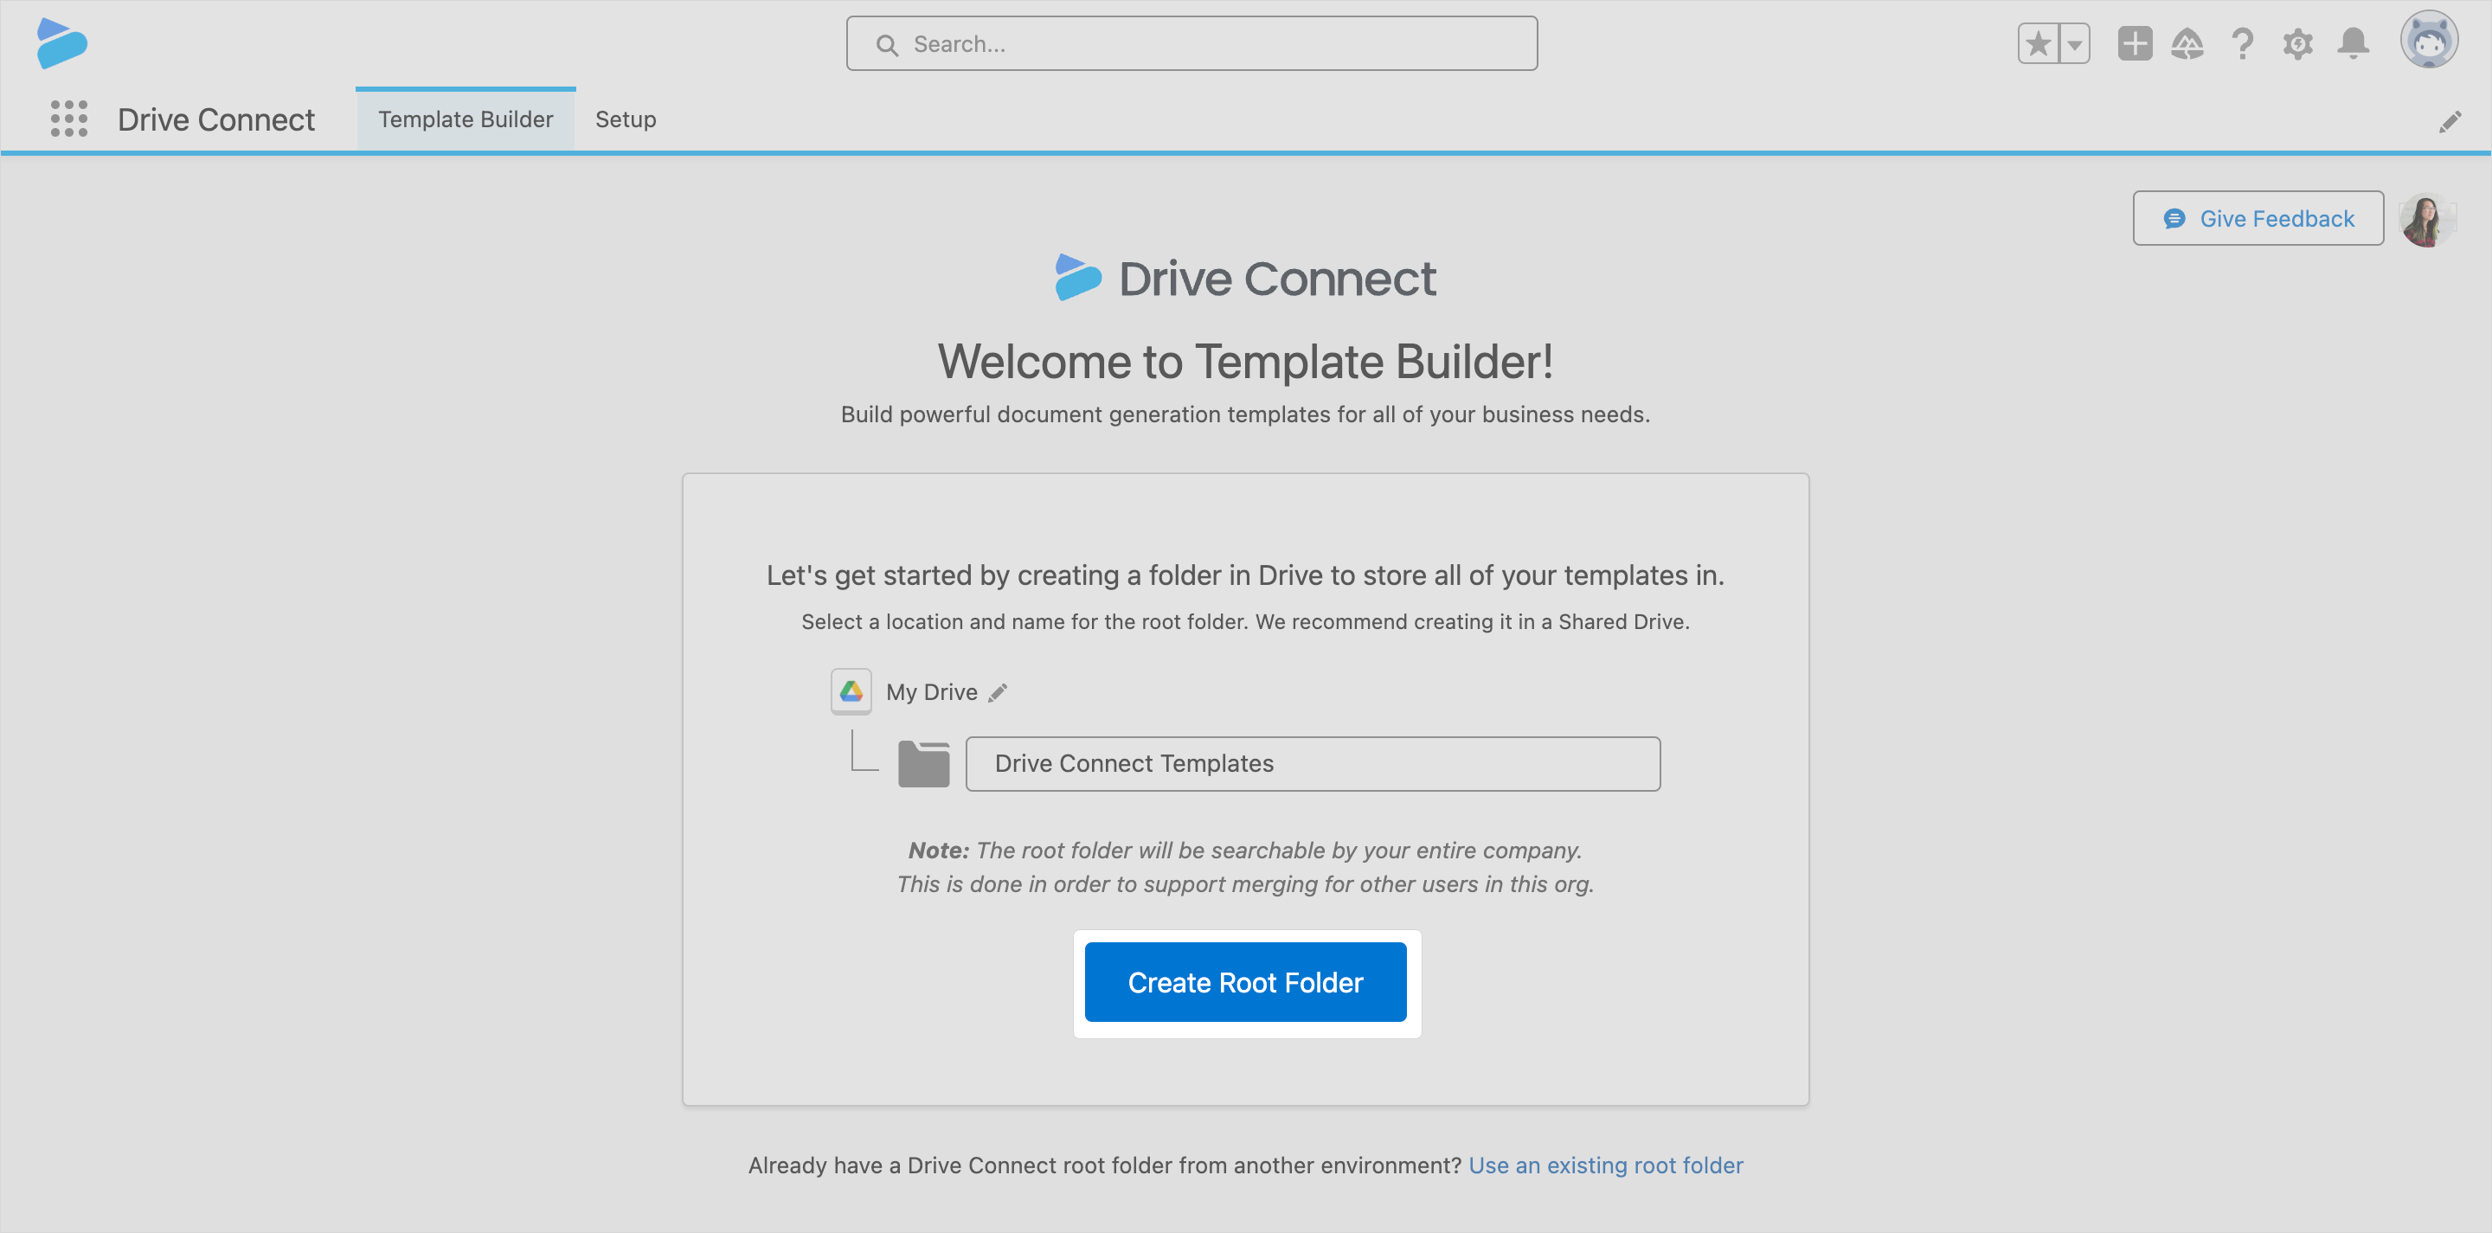Viewport: 2492px width, 1233px height.
Task: Open the App Launcher dots grid
Action: point(68,119)
